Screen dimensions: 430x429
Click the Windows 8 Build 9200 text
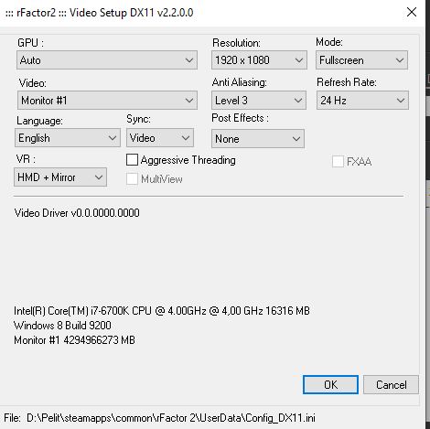pos(62,326)
